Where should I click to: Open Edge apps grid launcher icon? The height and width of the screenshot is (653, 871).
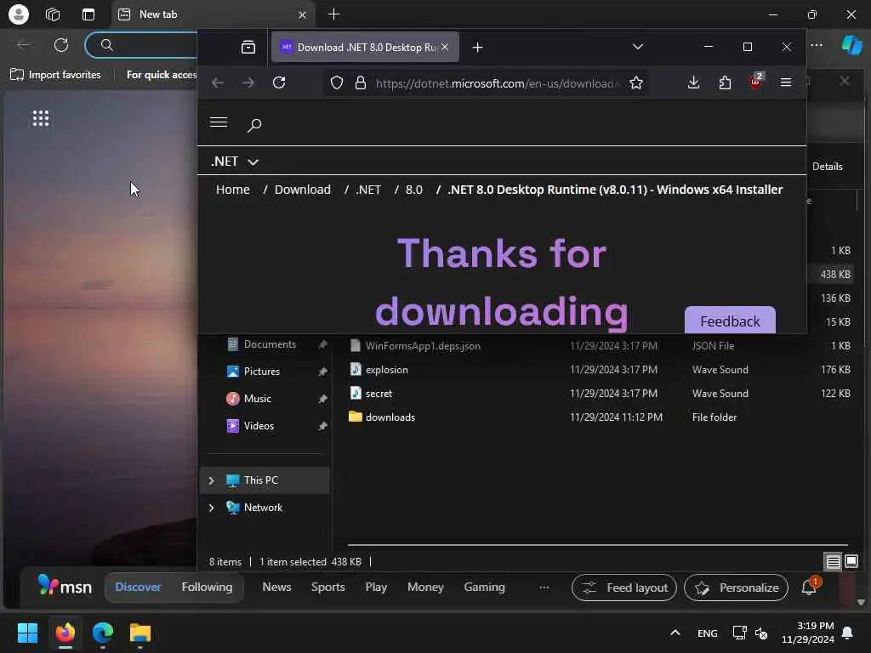coord(41,118)
